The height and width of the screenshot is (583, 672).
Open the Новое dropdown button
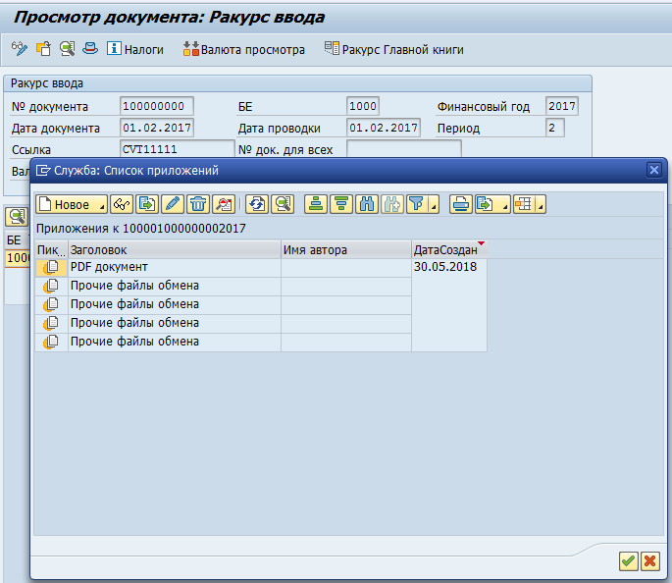71,204
